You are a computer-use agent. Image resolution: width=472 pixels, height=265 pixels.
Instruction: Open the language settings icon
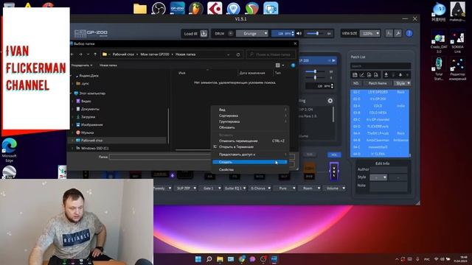389,33
